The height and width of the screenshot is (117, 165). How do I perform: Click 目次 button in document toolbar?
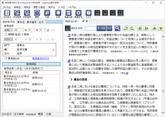tap(109, 28)
